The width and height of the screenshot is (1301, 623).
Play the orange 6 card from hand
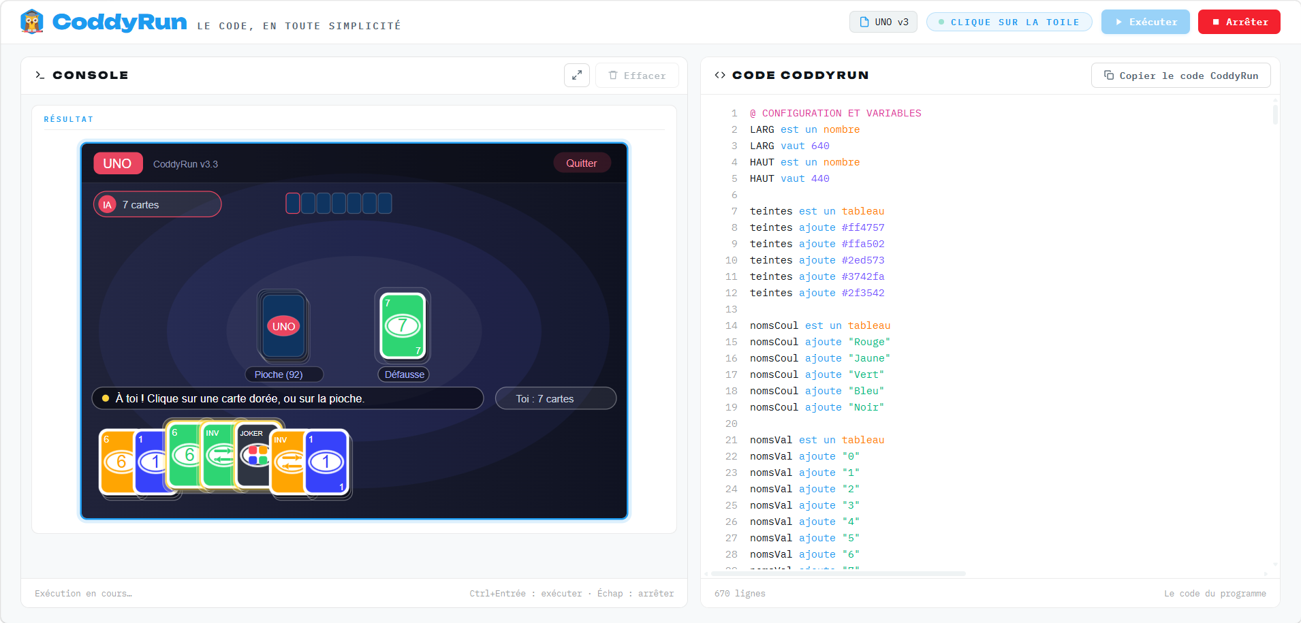[x=116, y=462]
